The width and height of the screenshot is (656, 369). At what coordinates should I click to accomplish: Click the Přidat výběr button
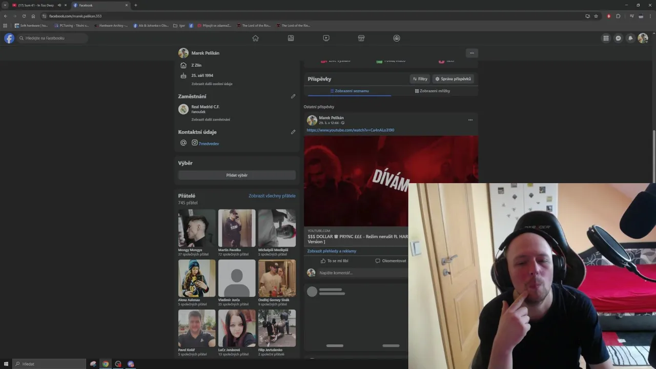[237, 175]
